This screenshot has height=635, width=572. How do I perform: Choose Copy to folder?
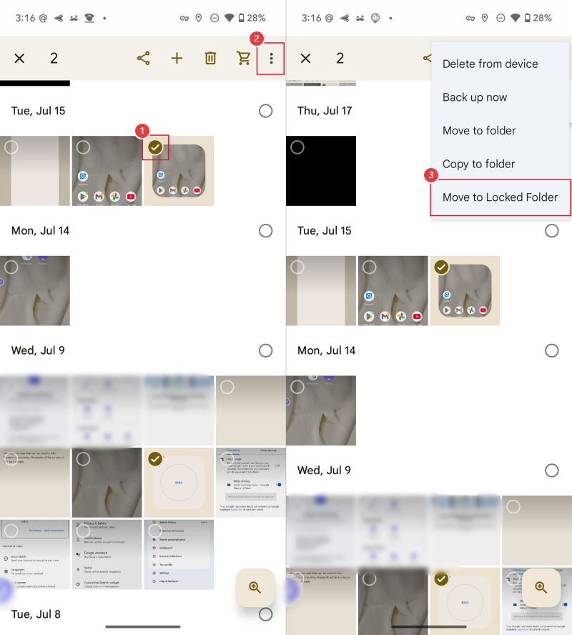pyautogui.click(x=478, y=164)
